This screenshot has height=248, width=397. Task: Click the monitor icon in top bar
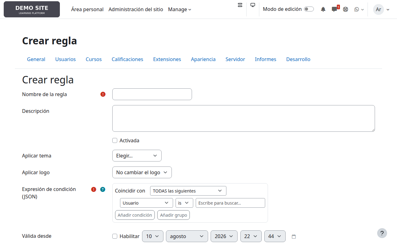pyautogui.click(x=253, y=5)
